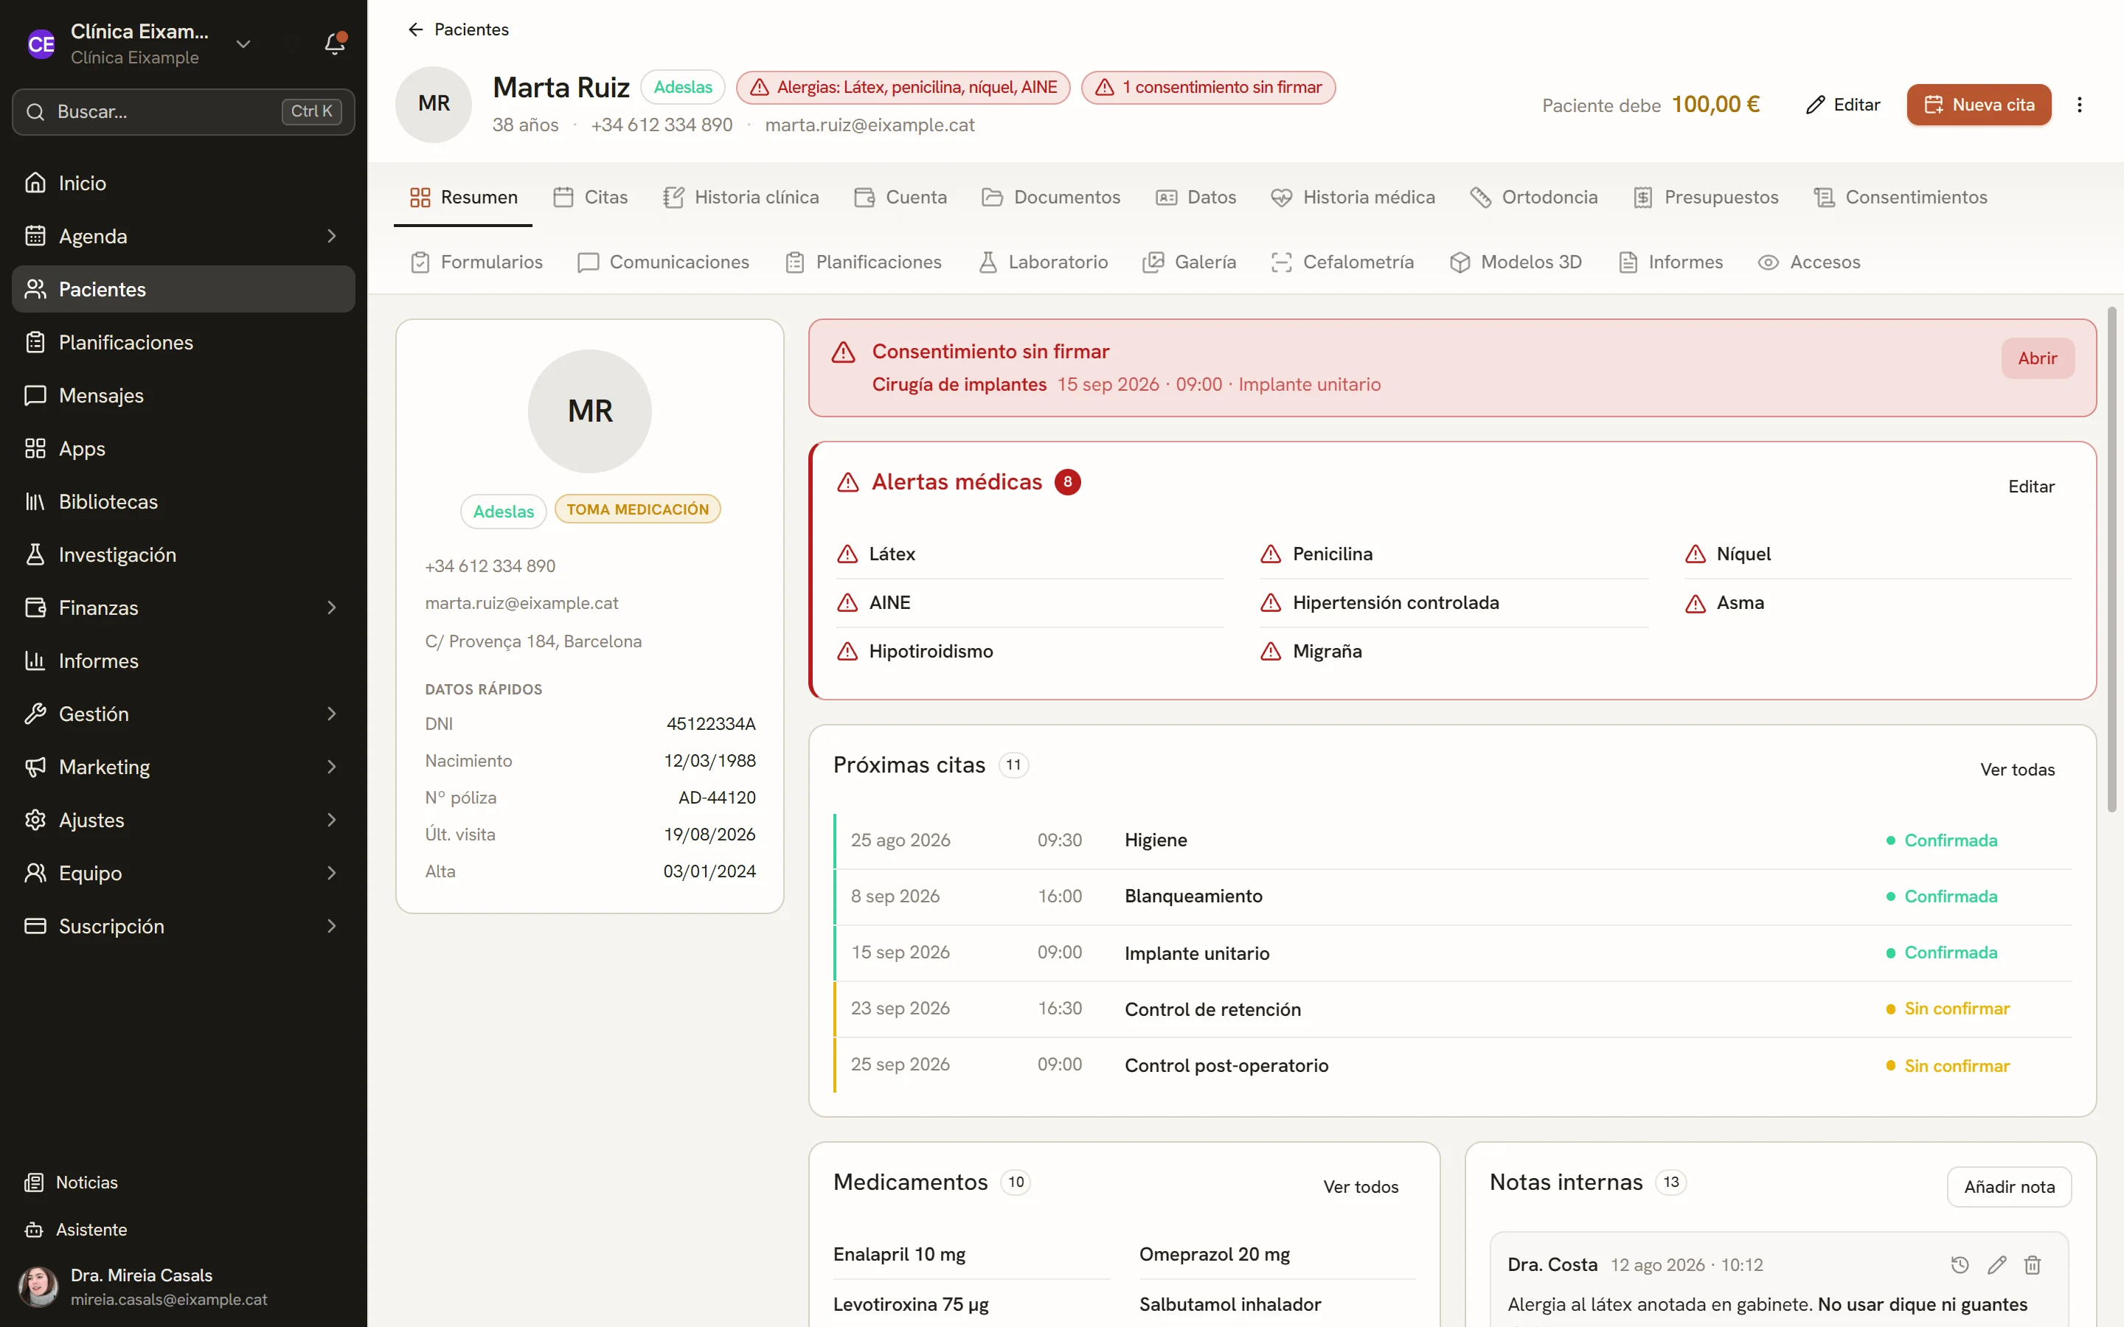This screenshot has height=1327, width=2124.
Task: Expand the Ajustes submenu
Action: click(x=332, y=820)
